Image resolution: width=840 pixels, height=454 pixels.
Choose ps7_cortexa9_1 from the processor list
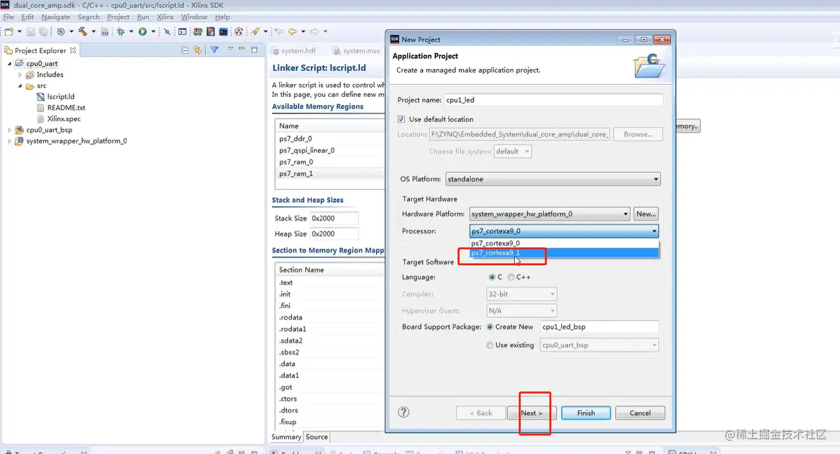coord(564,253)
